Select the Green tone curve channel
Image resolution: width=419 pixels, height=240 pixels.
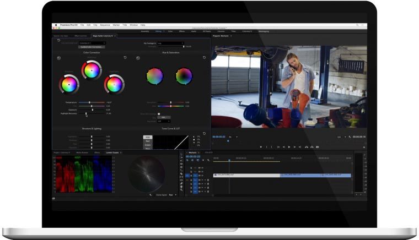[x=148, y=145]
